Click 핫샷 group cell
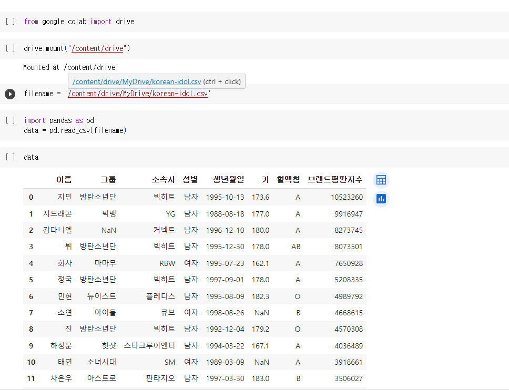Screen dimensions: 509x390 [109, 345]
